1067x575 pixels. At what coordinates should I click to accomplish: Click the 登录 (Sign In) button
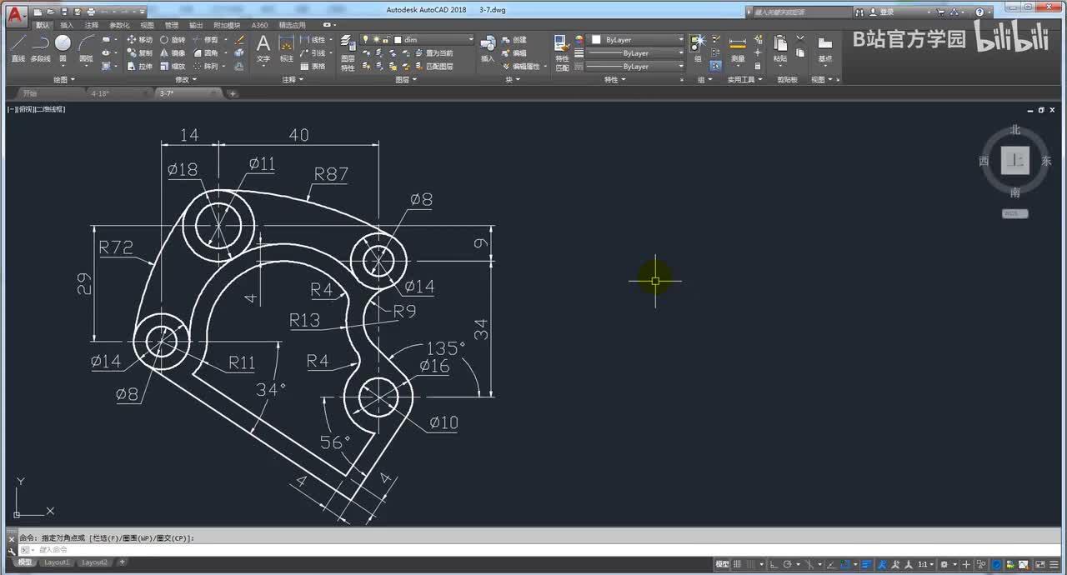pyautogui.click(x=886, y=12)
